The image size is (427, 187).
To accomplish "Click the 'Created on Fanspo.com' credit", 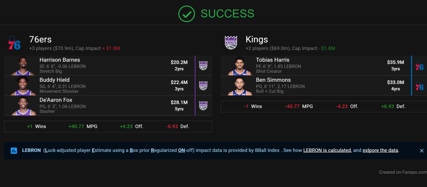I will click(x=402, y=172).
